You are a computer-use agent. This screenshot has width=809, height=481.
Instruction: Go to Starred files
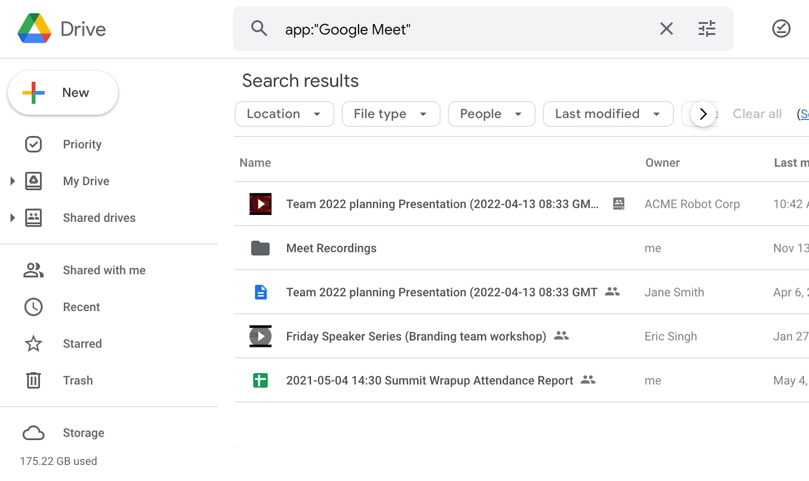pyautogui.click(x=82, y=344)
